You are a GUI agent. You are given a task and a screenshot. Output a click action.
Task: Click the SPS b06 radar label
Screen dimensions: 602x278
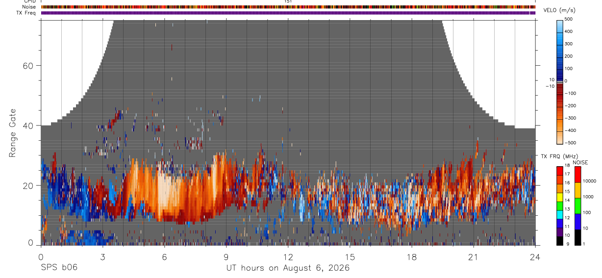(59, 268)
